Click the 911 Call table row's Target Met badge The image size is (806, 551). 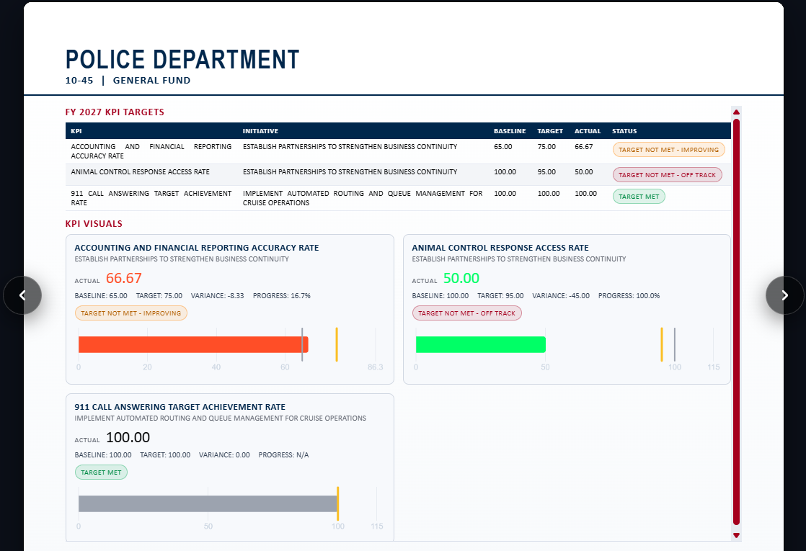pyautogui.click(x=639, y=196)
